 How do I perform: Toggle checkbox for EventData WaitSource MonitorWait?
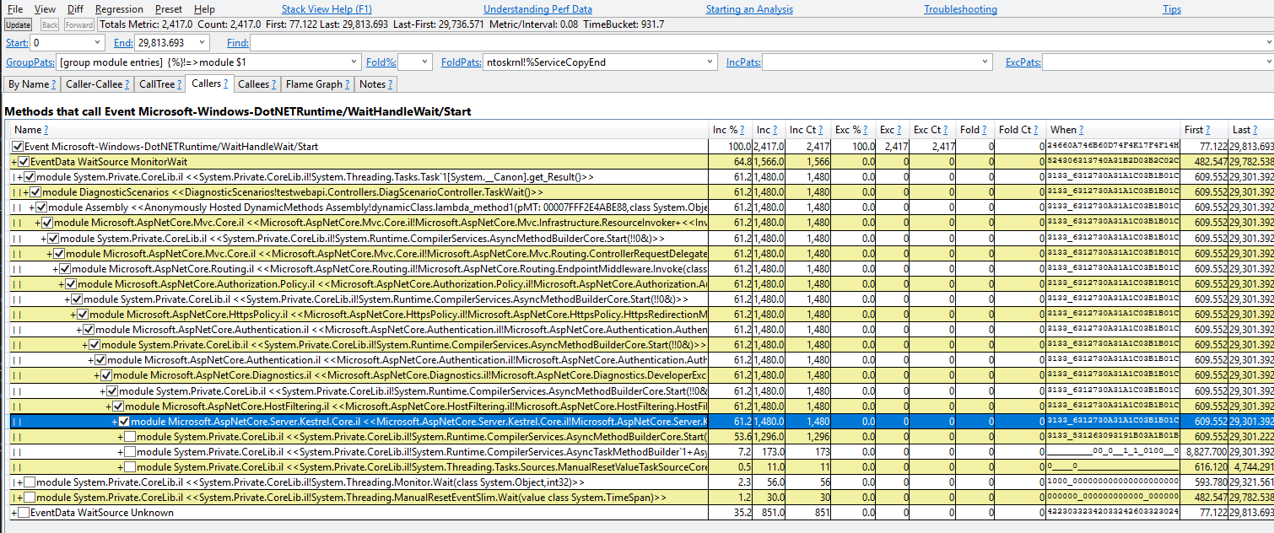click(23, 162)
